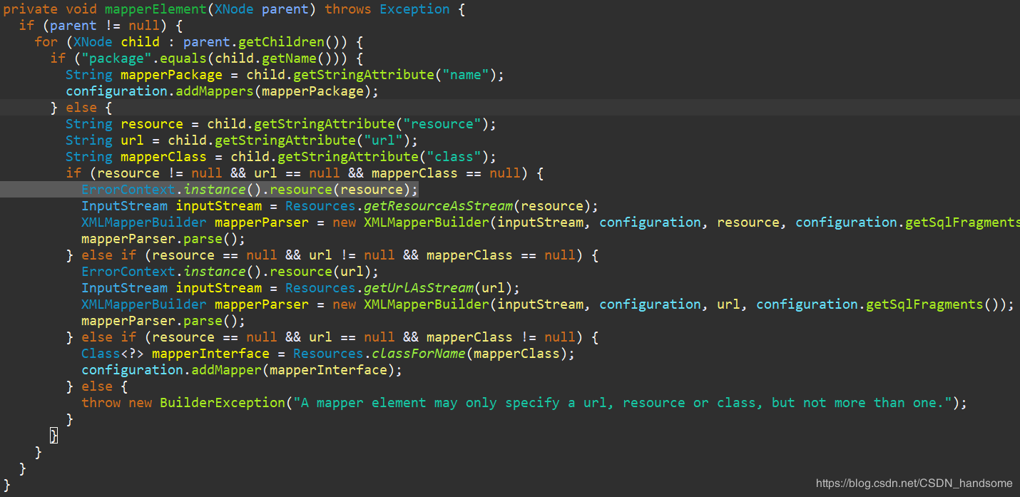This screenshot has height=497, width=1020.
Task: Click the first mapperParser.parse() call
Action: [x=163, y=239]
